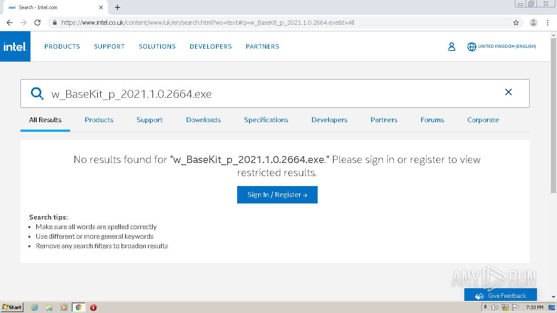The width and height of the screenshot is (557, 313).
Task: Open SUPPORT navigation menu
Action: coord(109,47)
